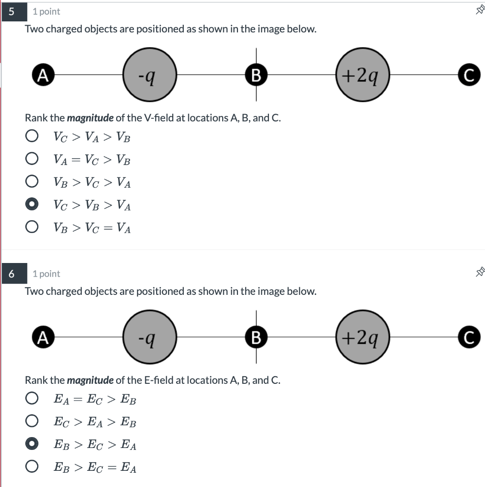
Task: Select answer VB > VC = VA
Action: pos(31,227)
